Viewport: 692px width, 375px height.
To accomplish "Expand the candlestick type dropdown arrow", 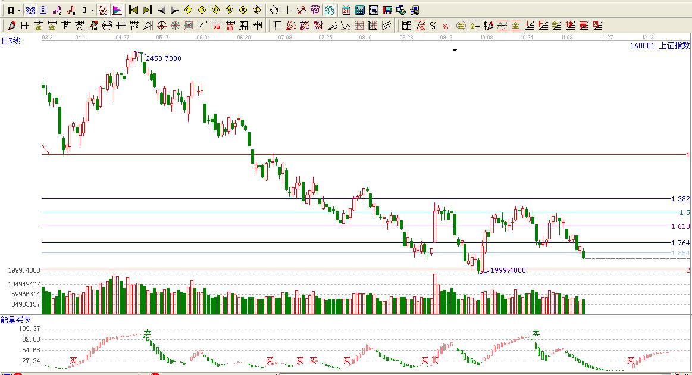I will (92, 10).
